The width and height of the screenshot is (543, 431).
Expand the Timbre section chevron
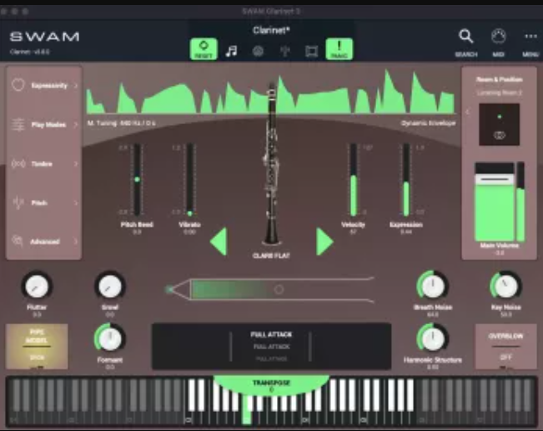pyautogui.click(x=76, y=163)
